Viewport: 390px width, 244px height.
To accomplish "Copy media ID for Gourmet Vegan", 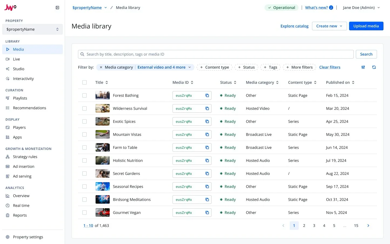I will 207,213.
